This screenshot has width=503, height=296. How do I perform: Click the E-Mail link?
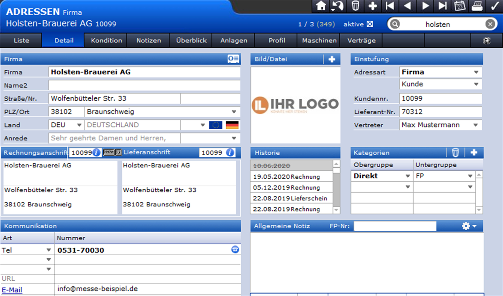click(x=12, y=290)
